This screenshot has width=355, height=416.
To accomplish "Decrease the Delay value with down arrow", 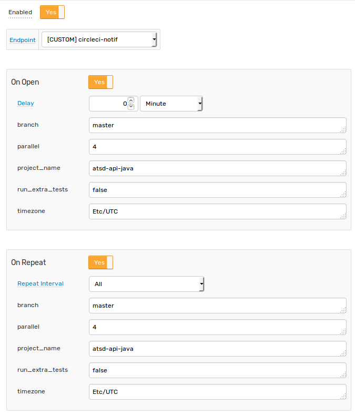I will (131, 107).
